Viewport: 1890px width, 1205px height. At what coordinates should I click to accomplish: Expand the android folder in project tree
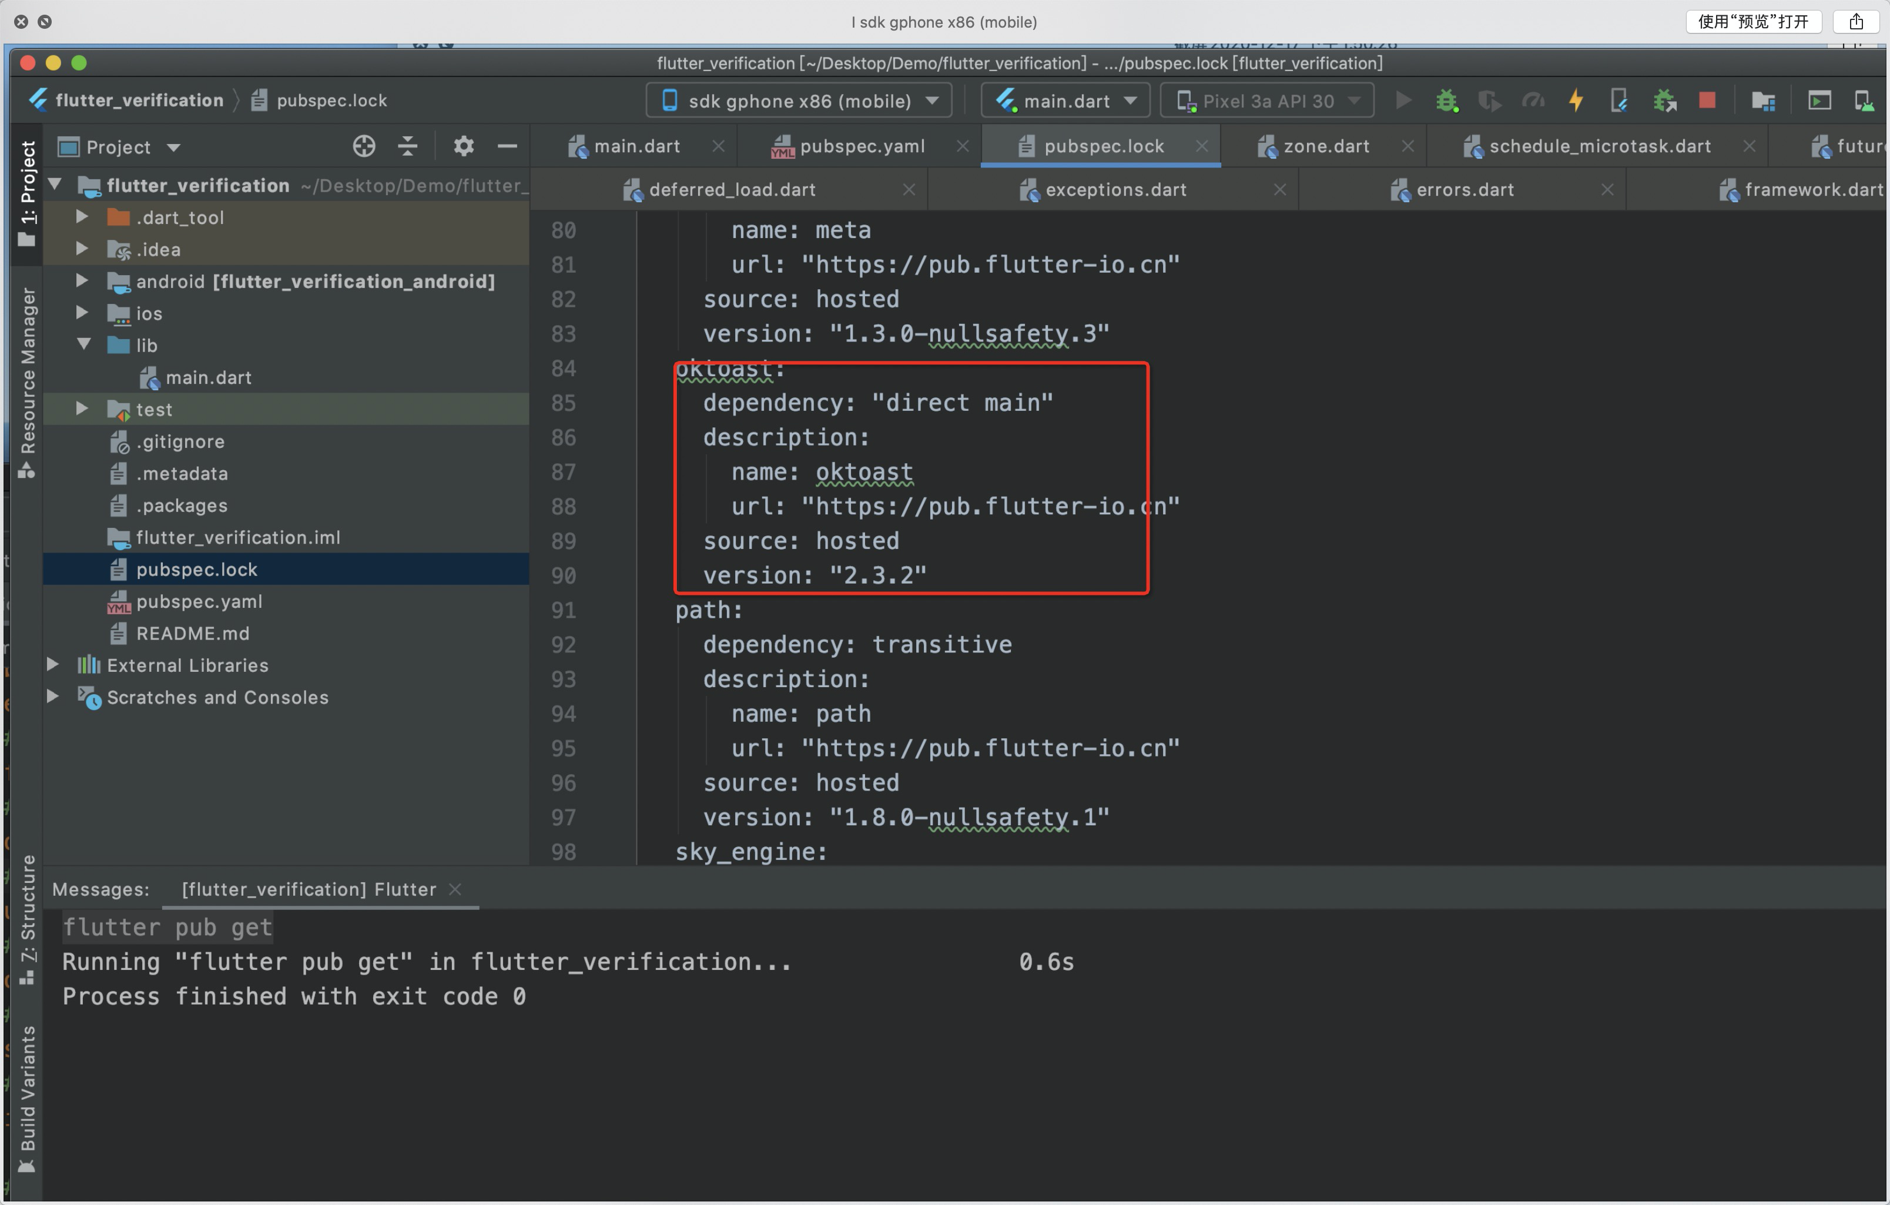pyautogui.click(x=82, y=281)
